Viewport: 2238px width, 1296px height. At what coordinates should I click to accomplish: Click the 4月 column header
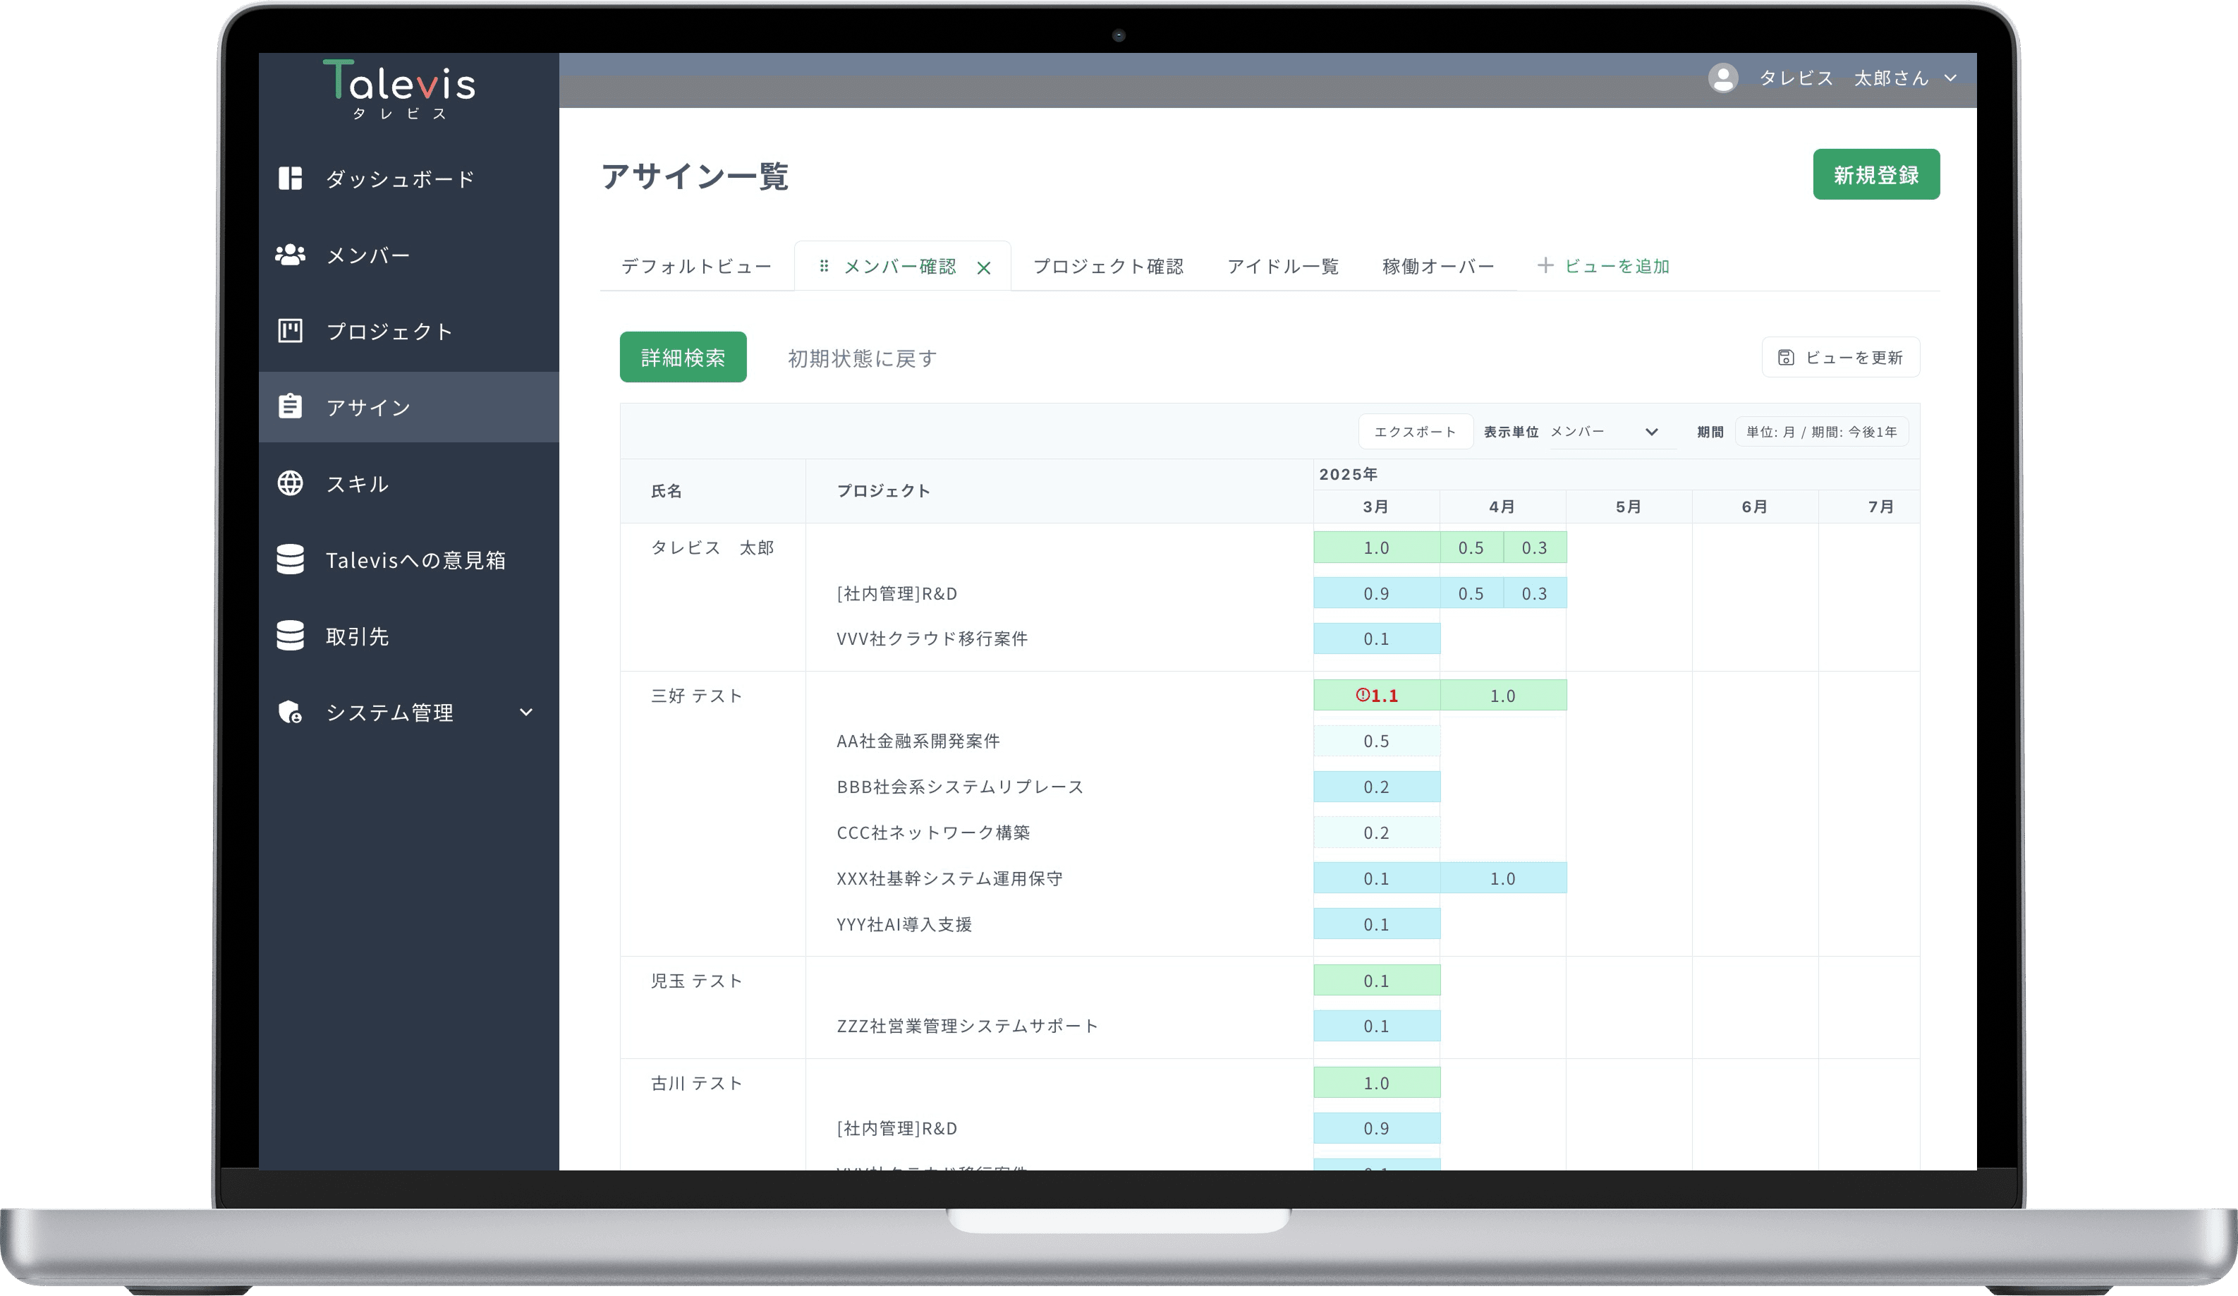pos(1502,507)
